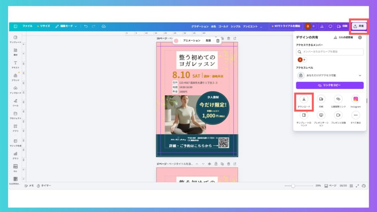This screenshot has width=377, height=212.
Task: Open the editing mode (編集モード) dropdown
Action: [x=66, y=26]
